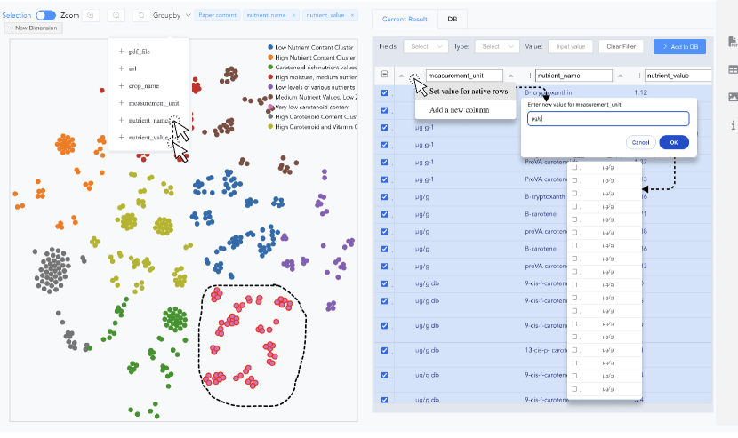738x438 pixels.
Task: Select Set value for active rows
Action: coord(469,92)
